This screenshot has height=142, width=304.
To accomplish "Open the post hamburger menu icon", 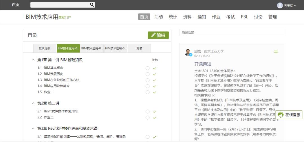I will click(276, 52).
